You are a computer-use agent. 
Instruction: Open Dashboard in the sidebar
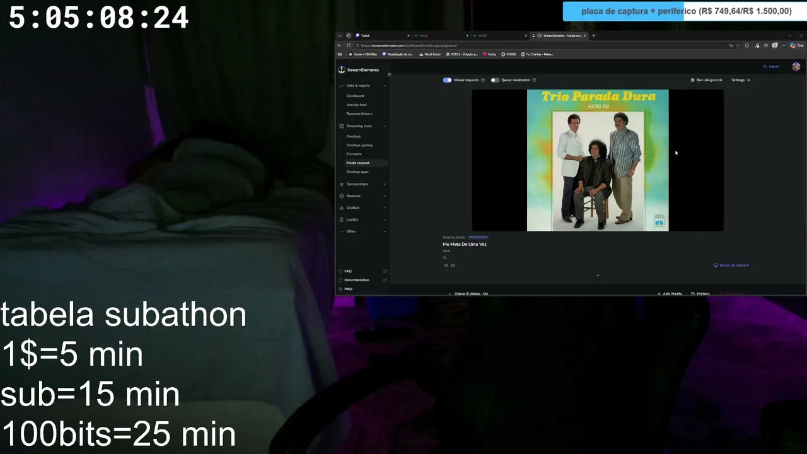click(355, 96)
